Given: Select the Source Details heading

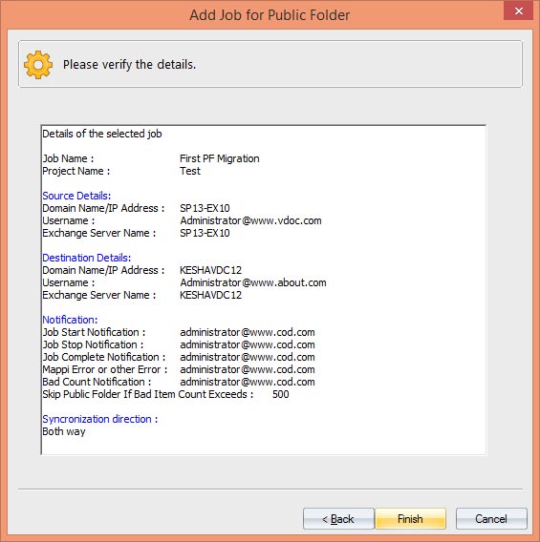Looking at the screenshot, I should (76, 196).
